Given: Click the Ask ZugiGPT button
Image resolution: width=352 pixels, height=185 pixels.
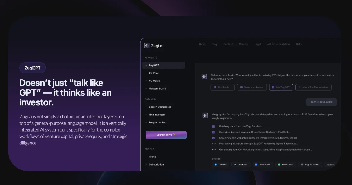Looking at the screenshot, I should pyautogui.click(x=281, y=87).
